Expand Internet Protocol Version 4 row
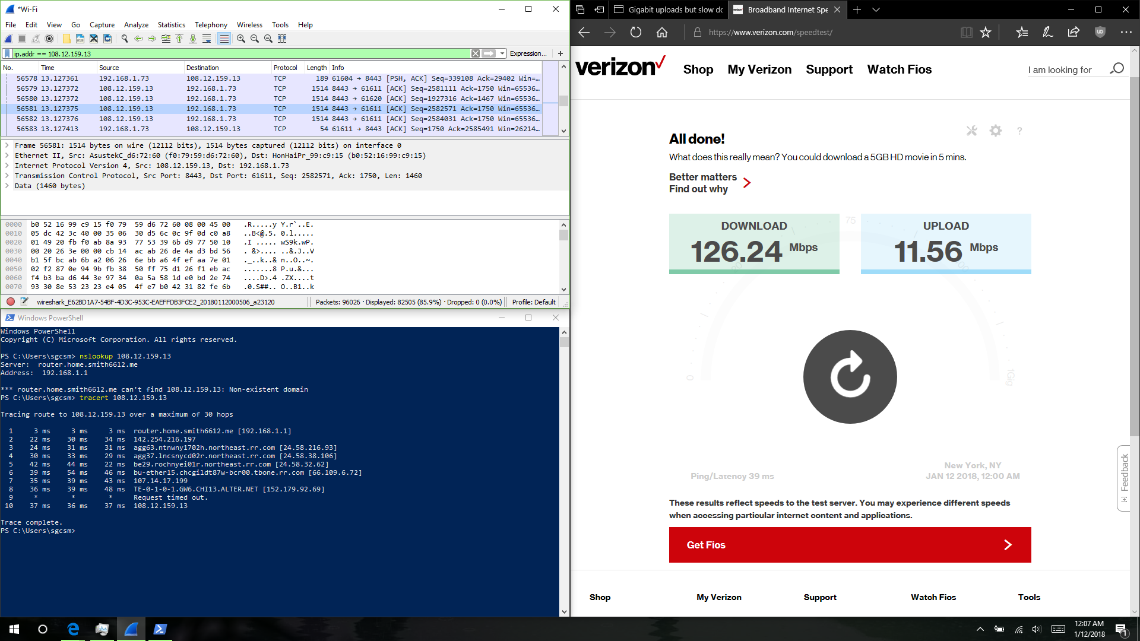 click(7, 166)
